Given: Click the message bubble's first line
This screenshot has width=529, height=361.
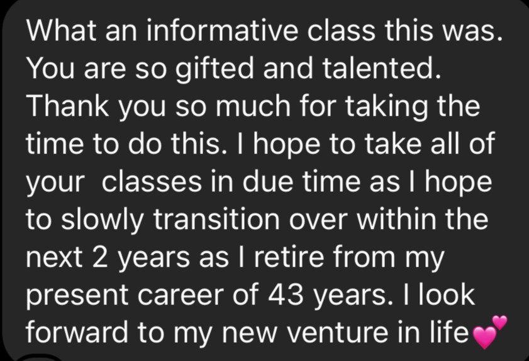Looking at the screenshot, I should tap(264, 31).
